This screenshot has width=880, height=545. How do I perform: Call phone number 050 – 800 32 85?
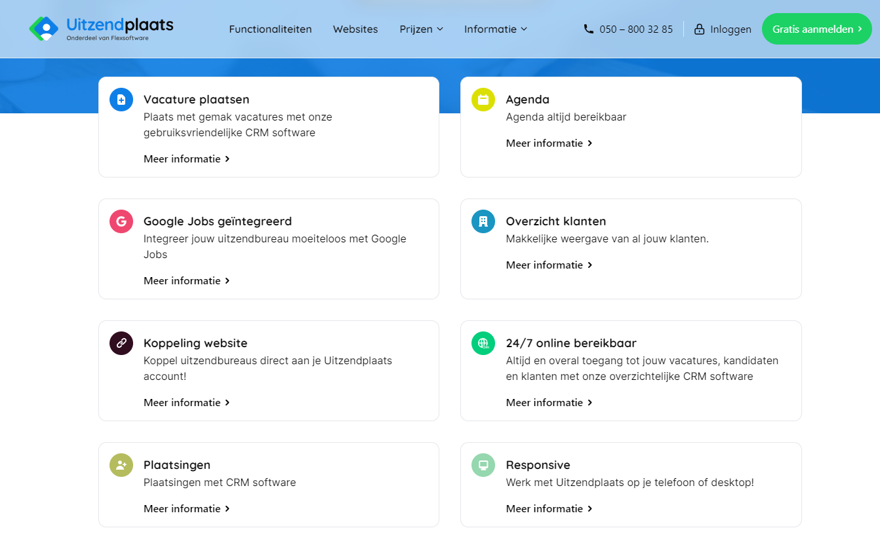point(628,29)
